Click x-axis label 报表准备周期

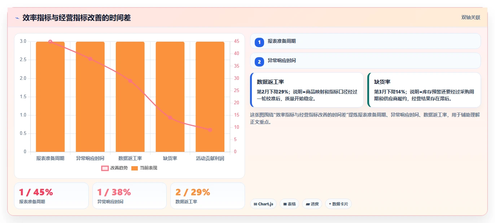(x=50, y=158)
